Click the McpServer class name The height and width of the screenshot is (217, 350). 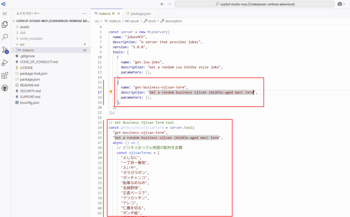click(157, 32)
